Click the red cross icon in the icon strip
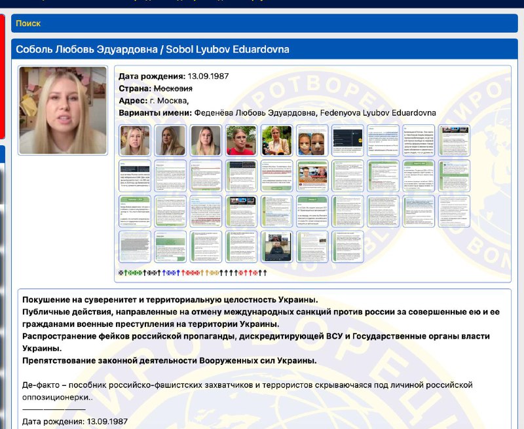The height and width of the screenshot is (429, 524). (x=183, y=271)
